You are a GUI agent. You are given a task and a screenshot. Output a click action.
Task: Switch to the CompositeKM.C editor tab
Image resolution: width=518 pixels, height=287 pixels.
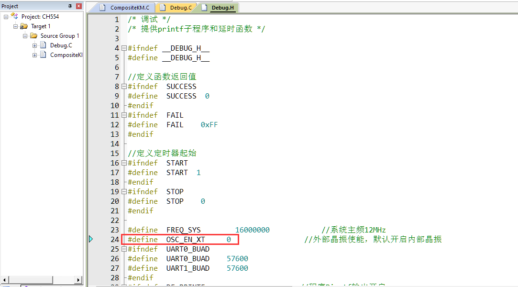pyautogui.click(x=125, y=8)
